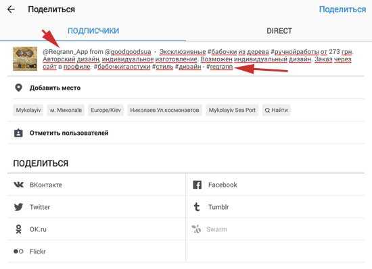Choose the Mykolayiv location suggestion
372x269 pixels.
point(28,110)
